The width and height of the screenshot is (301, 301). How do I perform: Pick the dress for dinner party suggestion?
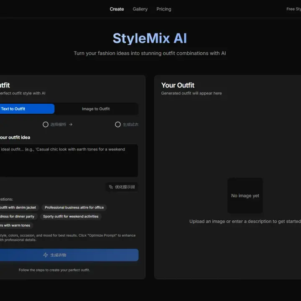(18, 217)
